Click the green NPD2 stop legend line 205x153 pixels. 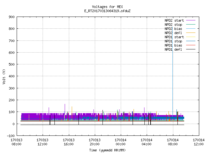coord(191,24)
